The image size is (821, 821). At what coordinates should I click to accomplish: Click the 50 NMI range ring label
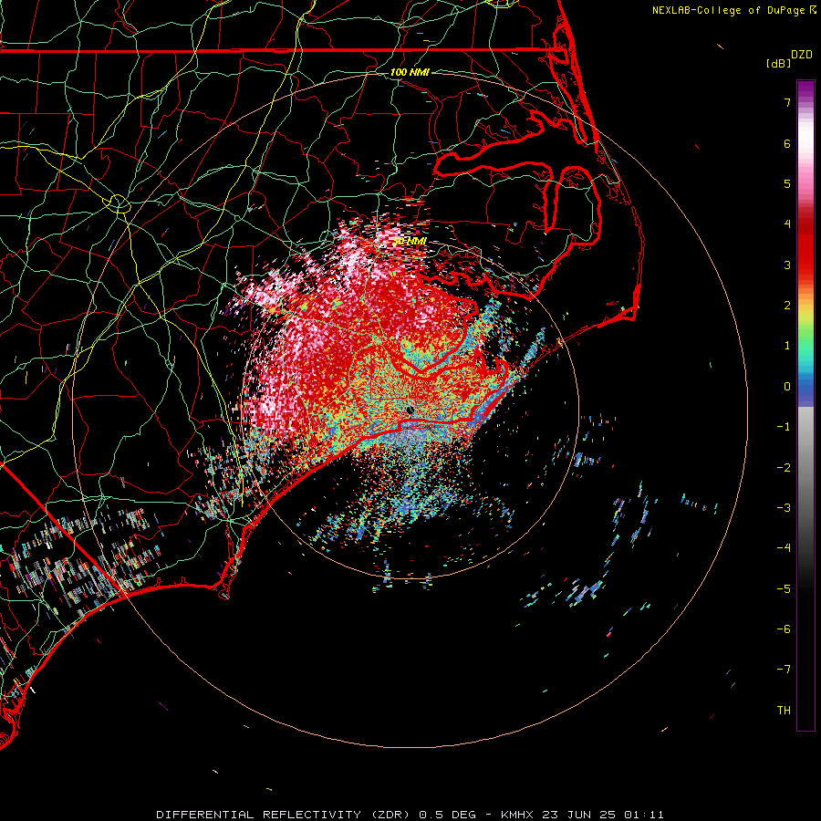tap(410, 241)
